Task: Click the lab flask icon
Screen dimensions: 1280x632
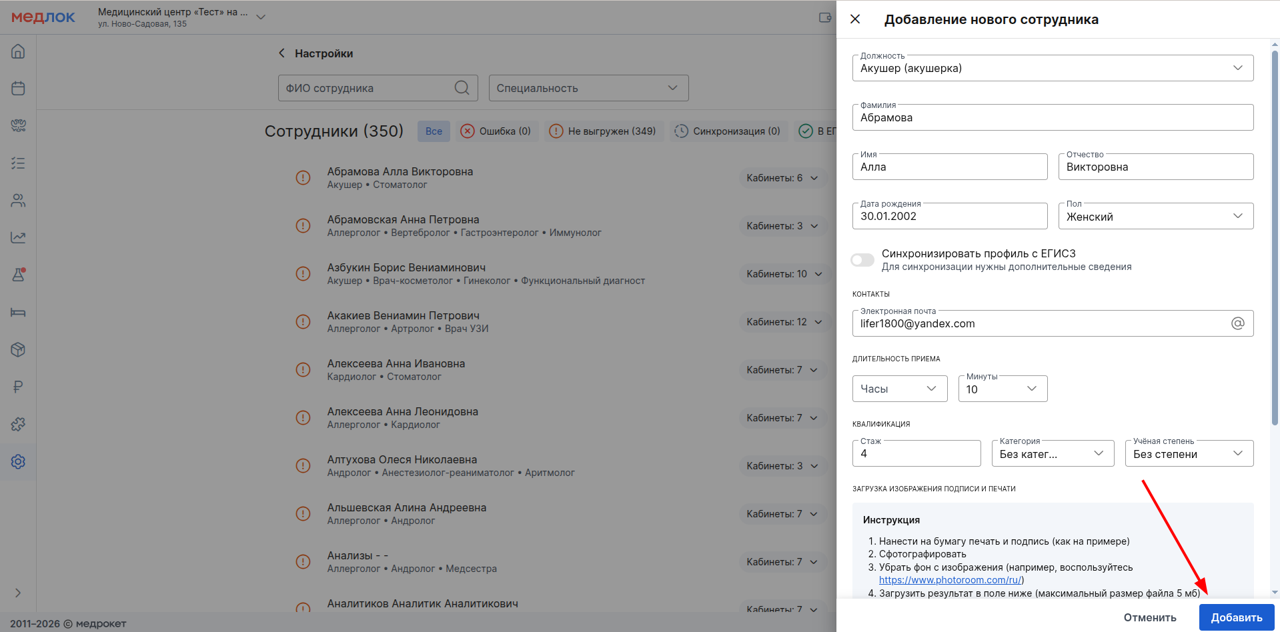Action: click(18, 275)
